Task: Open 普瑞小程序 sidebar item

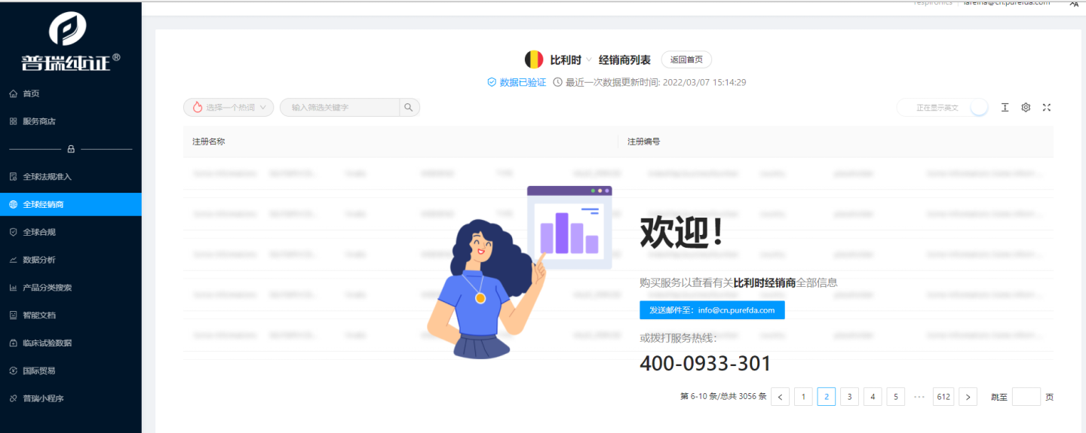Action: (x=71, y=398)
